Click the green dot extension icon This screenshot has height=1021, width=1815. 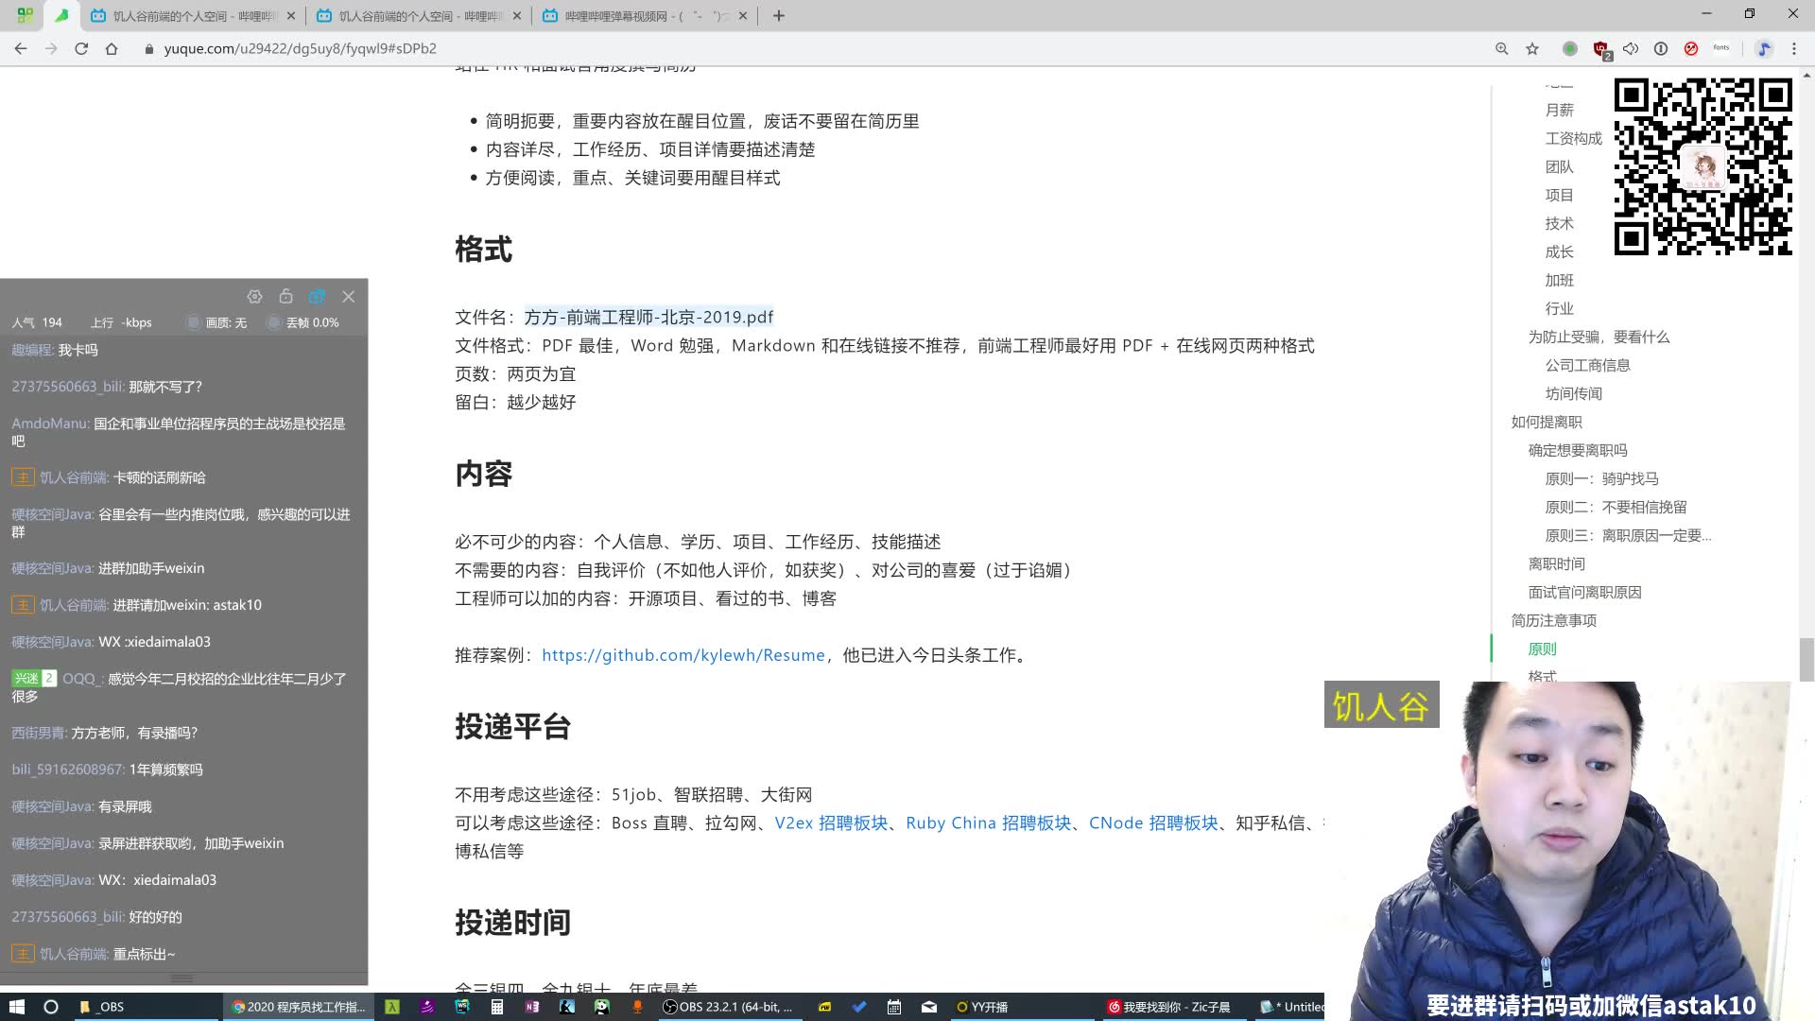pos(1570,48)
